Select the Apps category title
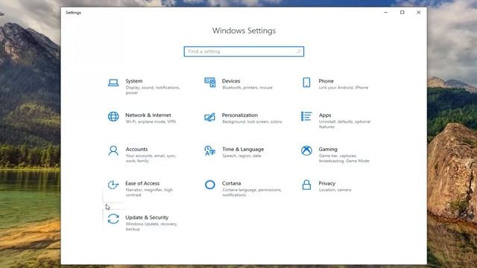The height and width of the screenshot is (268, 477). 325,115
